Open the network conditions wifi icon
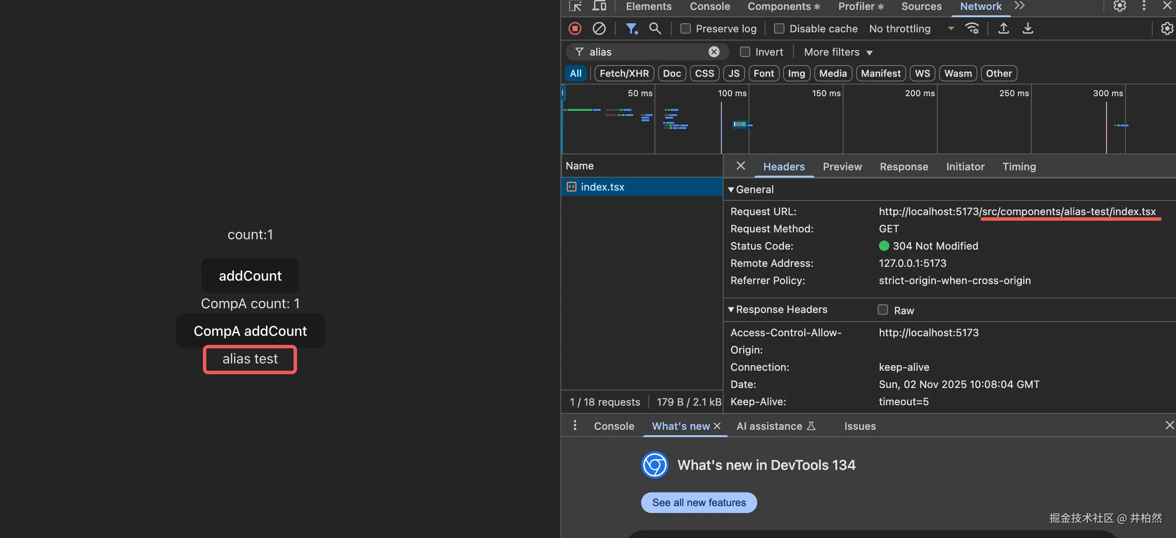This screenshot has height=538, width=1176. [x=972, y=28]
